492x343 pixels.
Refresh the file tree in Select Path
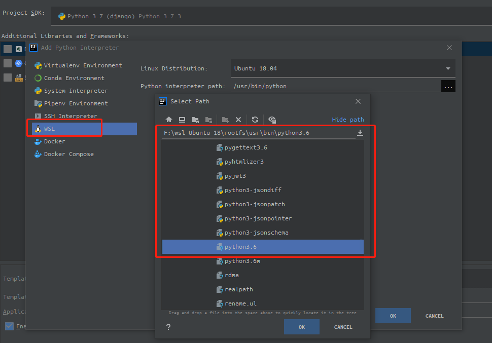[x=255, y=120]
